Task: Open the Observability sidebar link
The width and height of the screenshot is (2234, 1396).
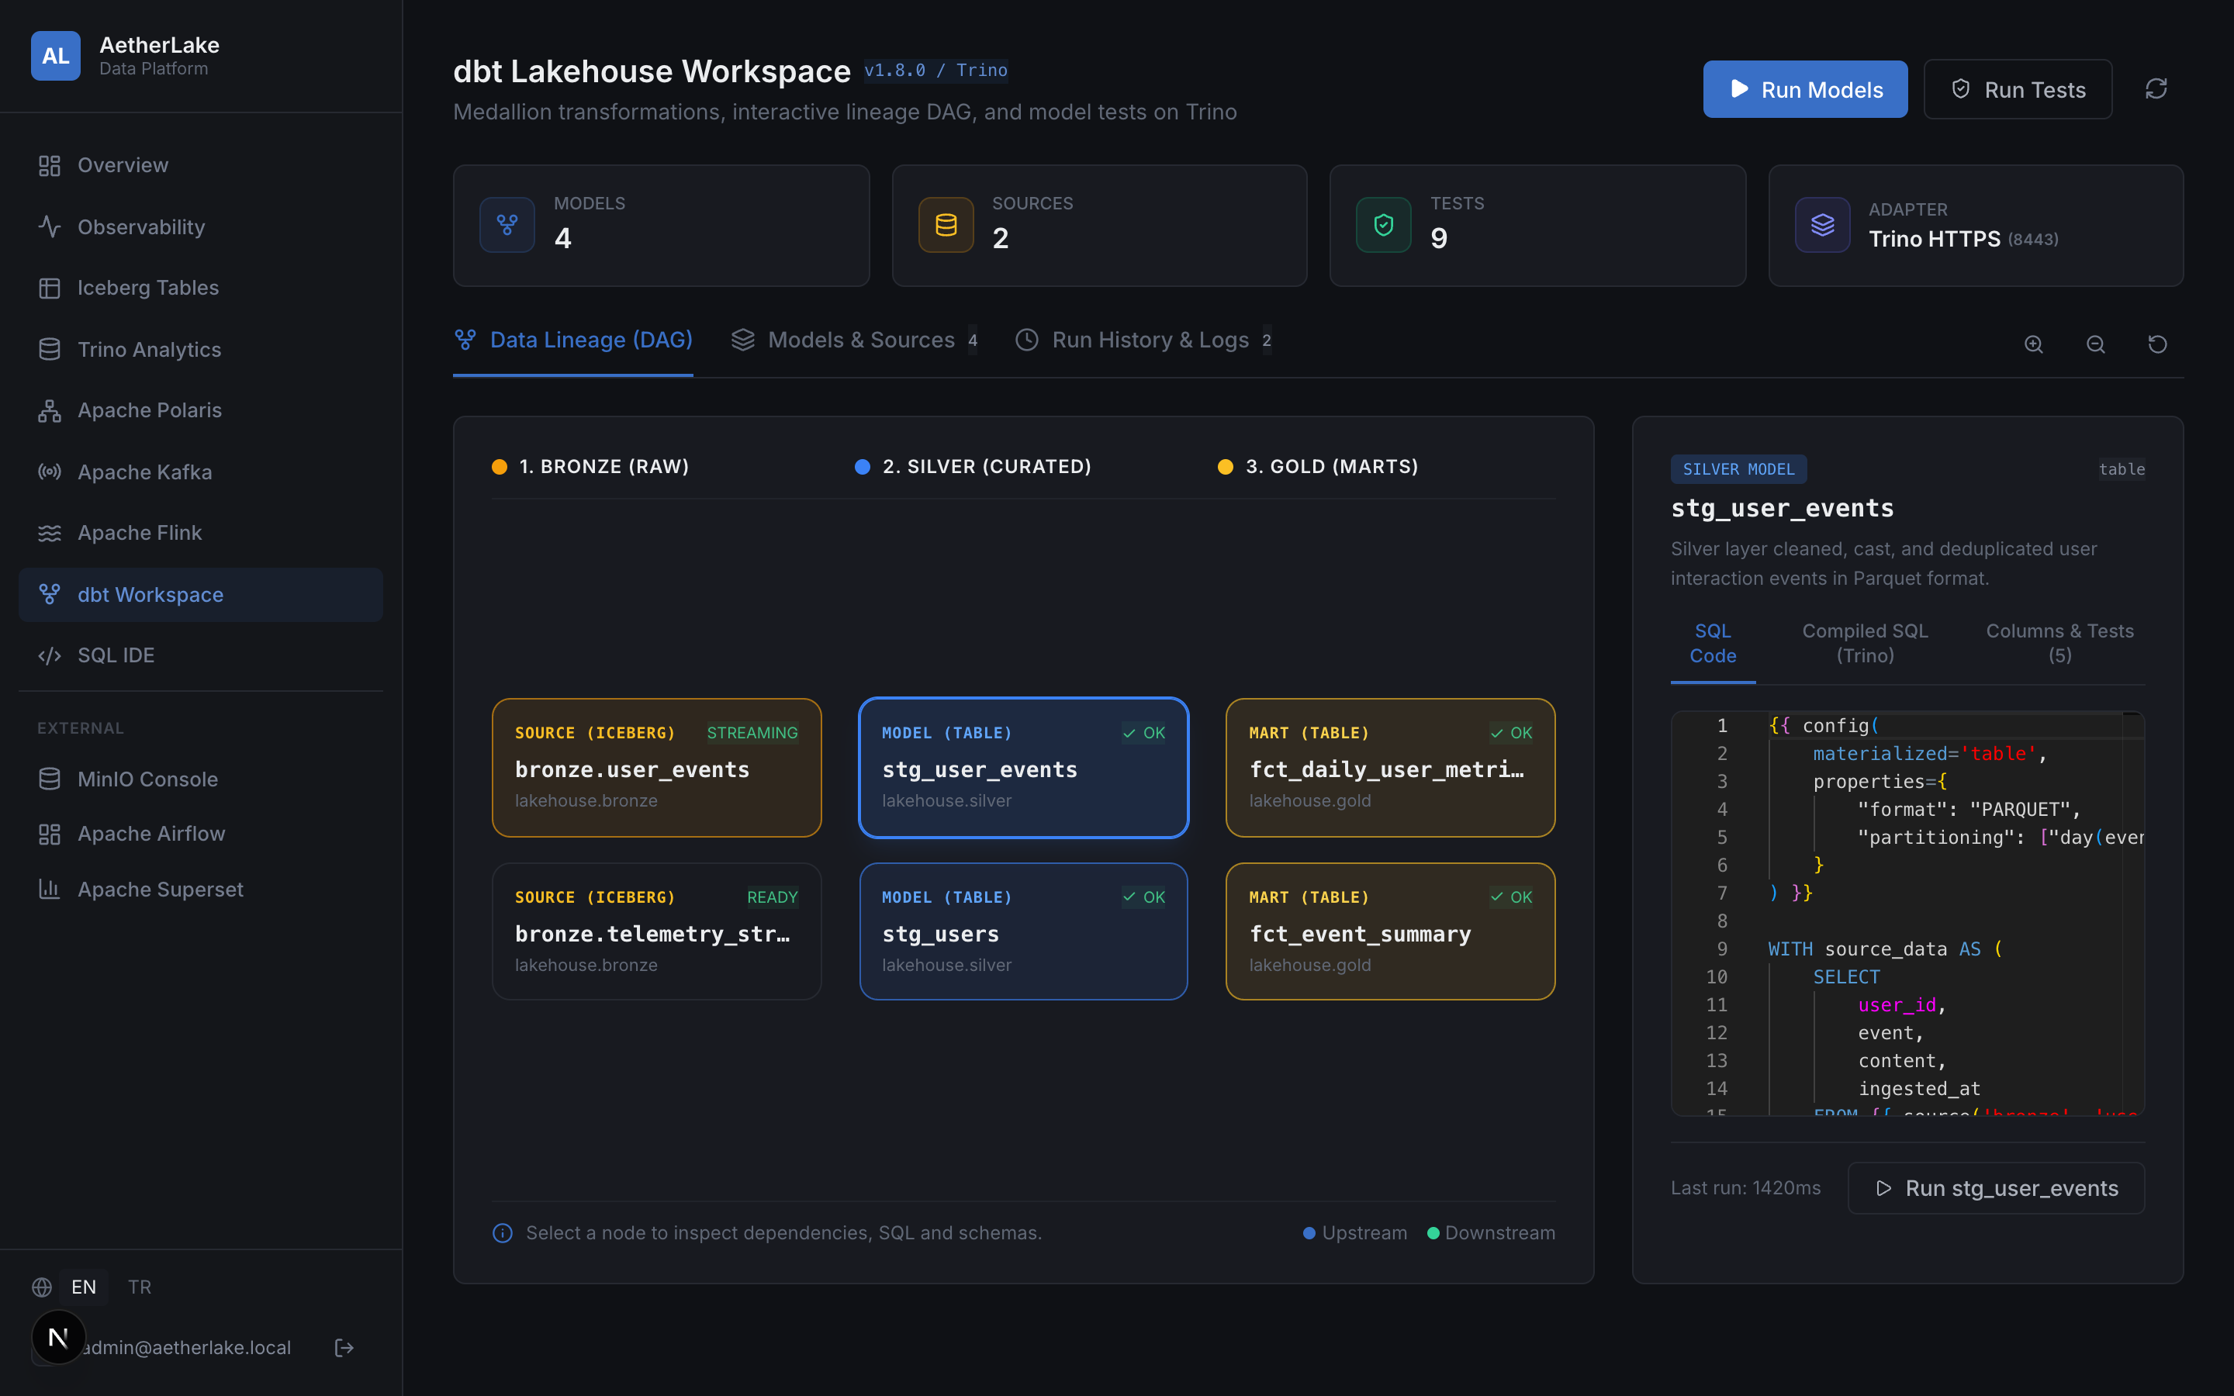Action: [x=200, y=227]
